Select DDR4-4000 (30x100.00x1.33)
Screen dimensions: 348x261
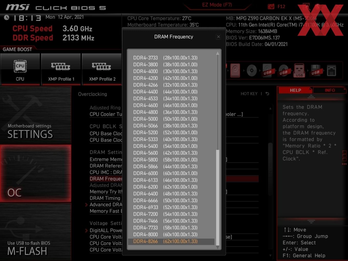pyautogui.click(x=171, y=71)
